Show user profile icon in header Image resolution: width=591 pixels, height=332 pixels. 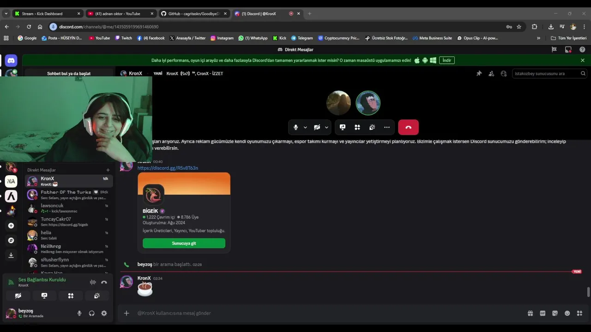(504, 73)
